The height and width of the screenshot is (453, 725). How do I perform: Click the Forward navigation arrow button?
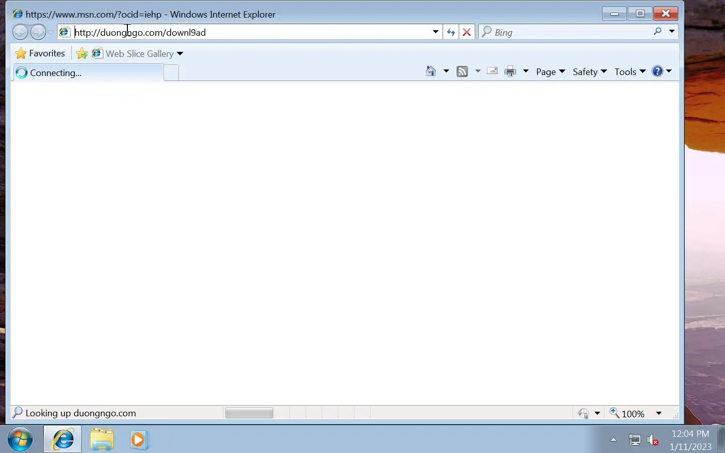pos(38,32)
